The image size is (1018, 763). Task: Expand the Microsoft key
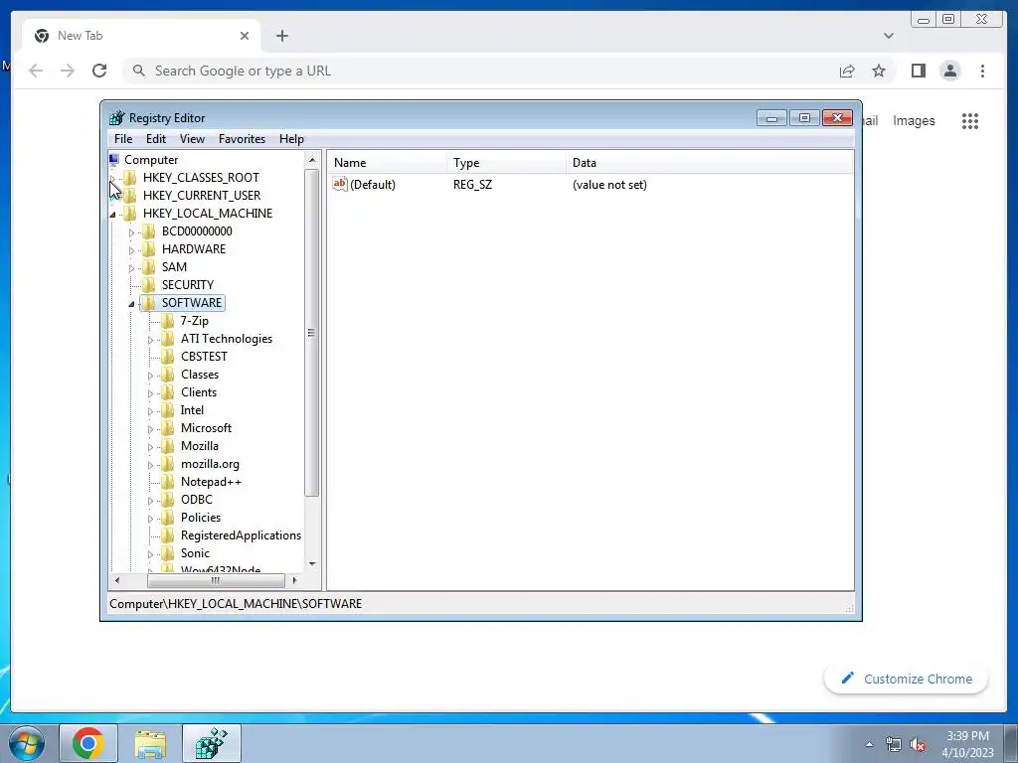click(x=151, y=429)
